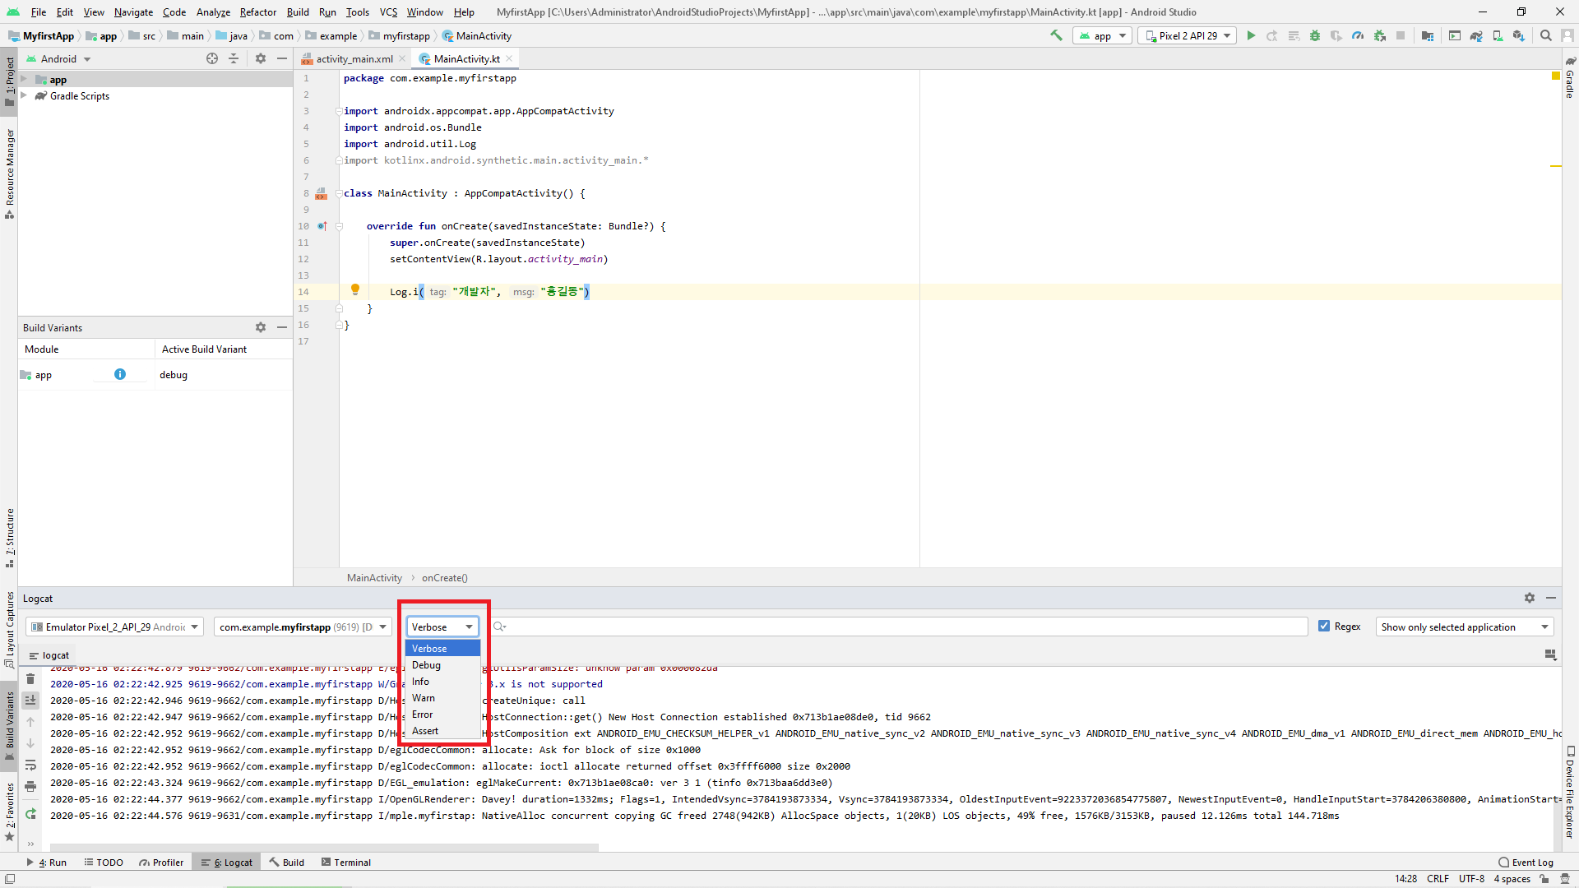This screenshot has height=888, width=1579.
Task: Switch to the activity_main.xml tab
Action: click(354, 59)
